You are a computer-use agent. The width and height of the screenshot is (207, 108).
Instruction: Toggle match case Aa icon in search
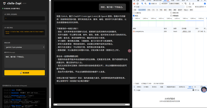(x=198, y=90)
